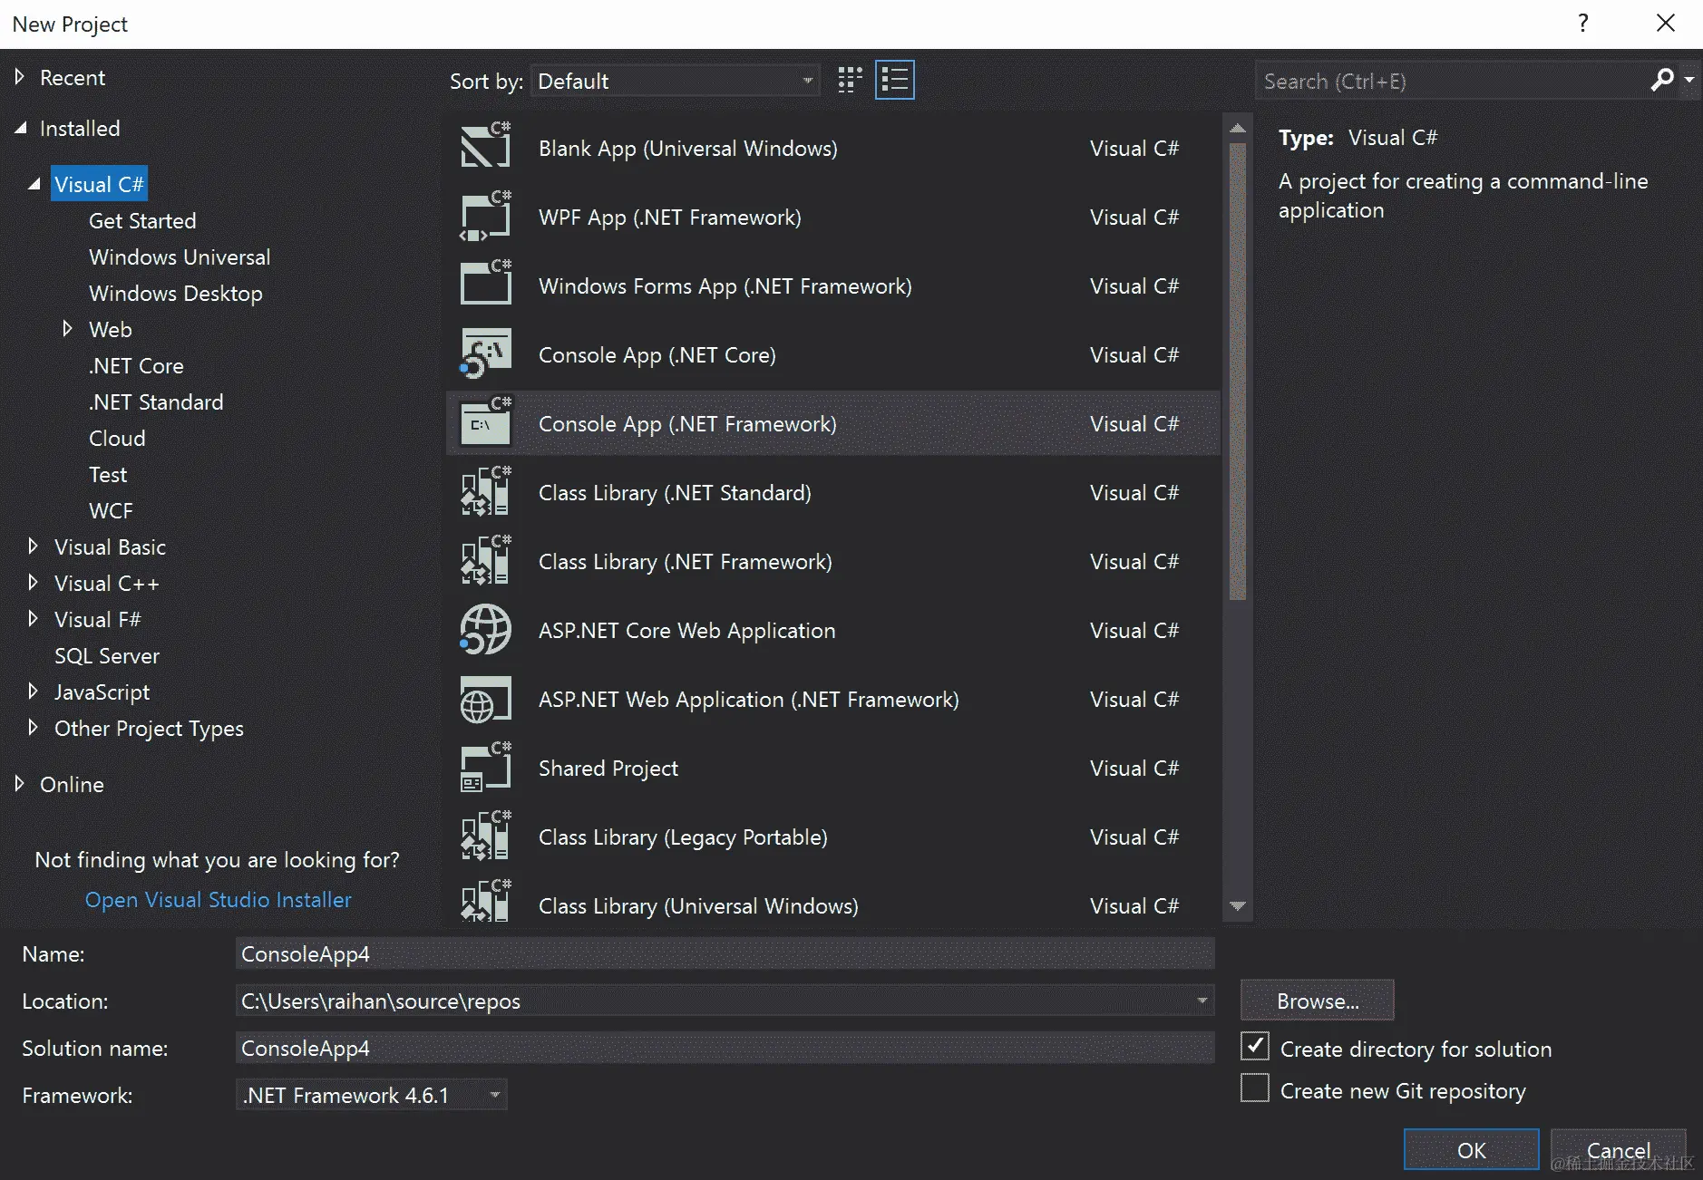Image resolution: width=1703 pixels, height=1180 pixels.
Task: Collapse the Visual C# tree node
Action: [34, 184]
